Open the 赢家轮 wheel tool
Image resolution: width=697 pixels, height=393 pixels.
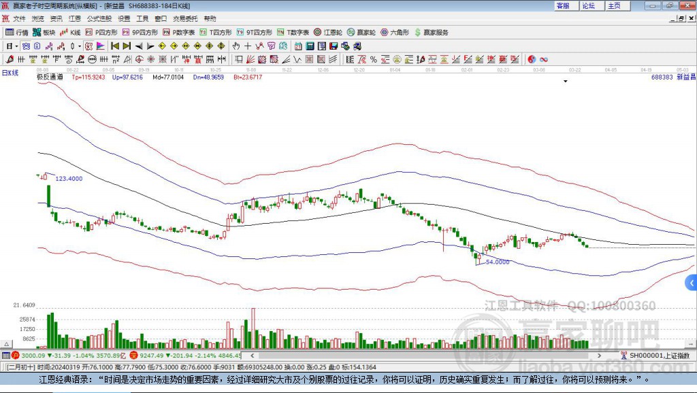point(361,33)
